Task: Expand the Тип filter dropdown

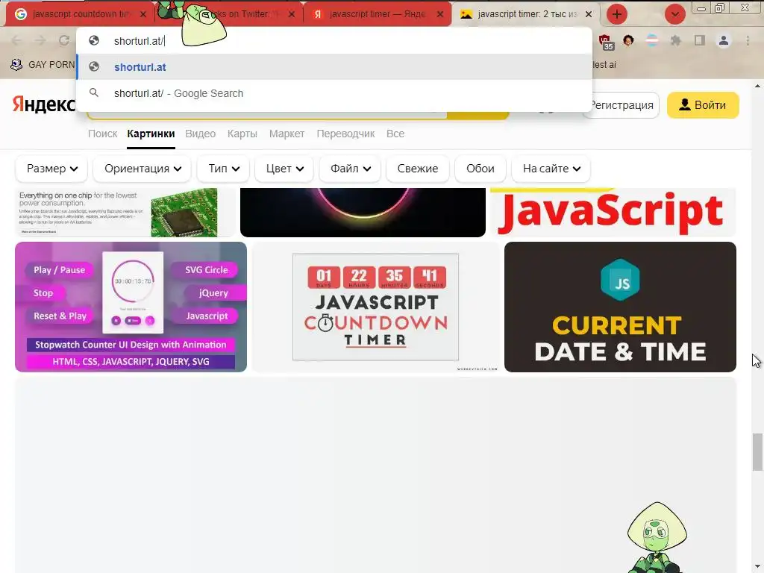Action: [223, 169]
